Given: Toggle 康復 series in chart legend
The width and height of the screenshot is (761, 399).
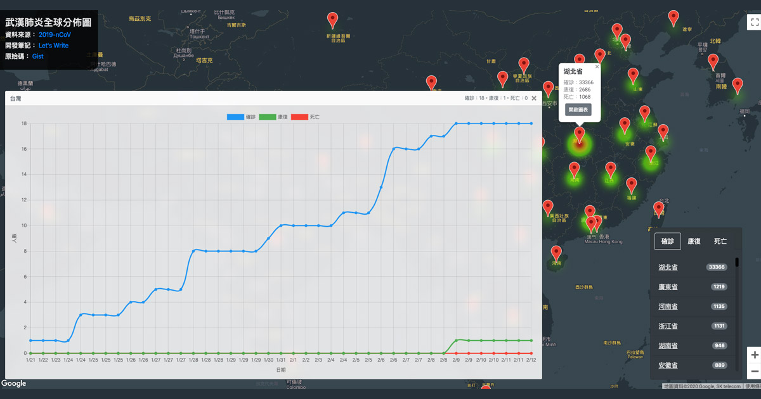Looking at the screenshot, I should (x=273, y=117).
